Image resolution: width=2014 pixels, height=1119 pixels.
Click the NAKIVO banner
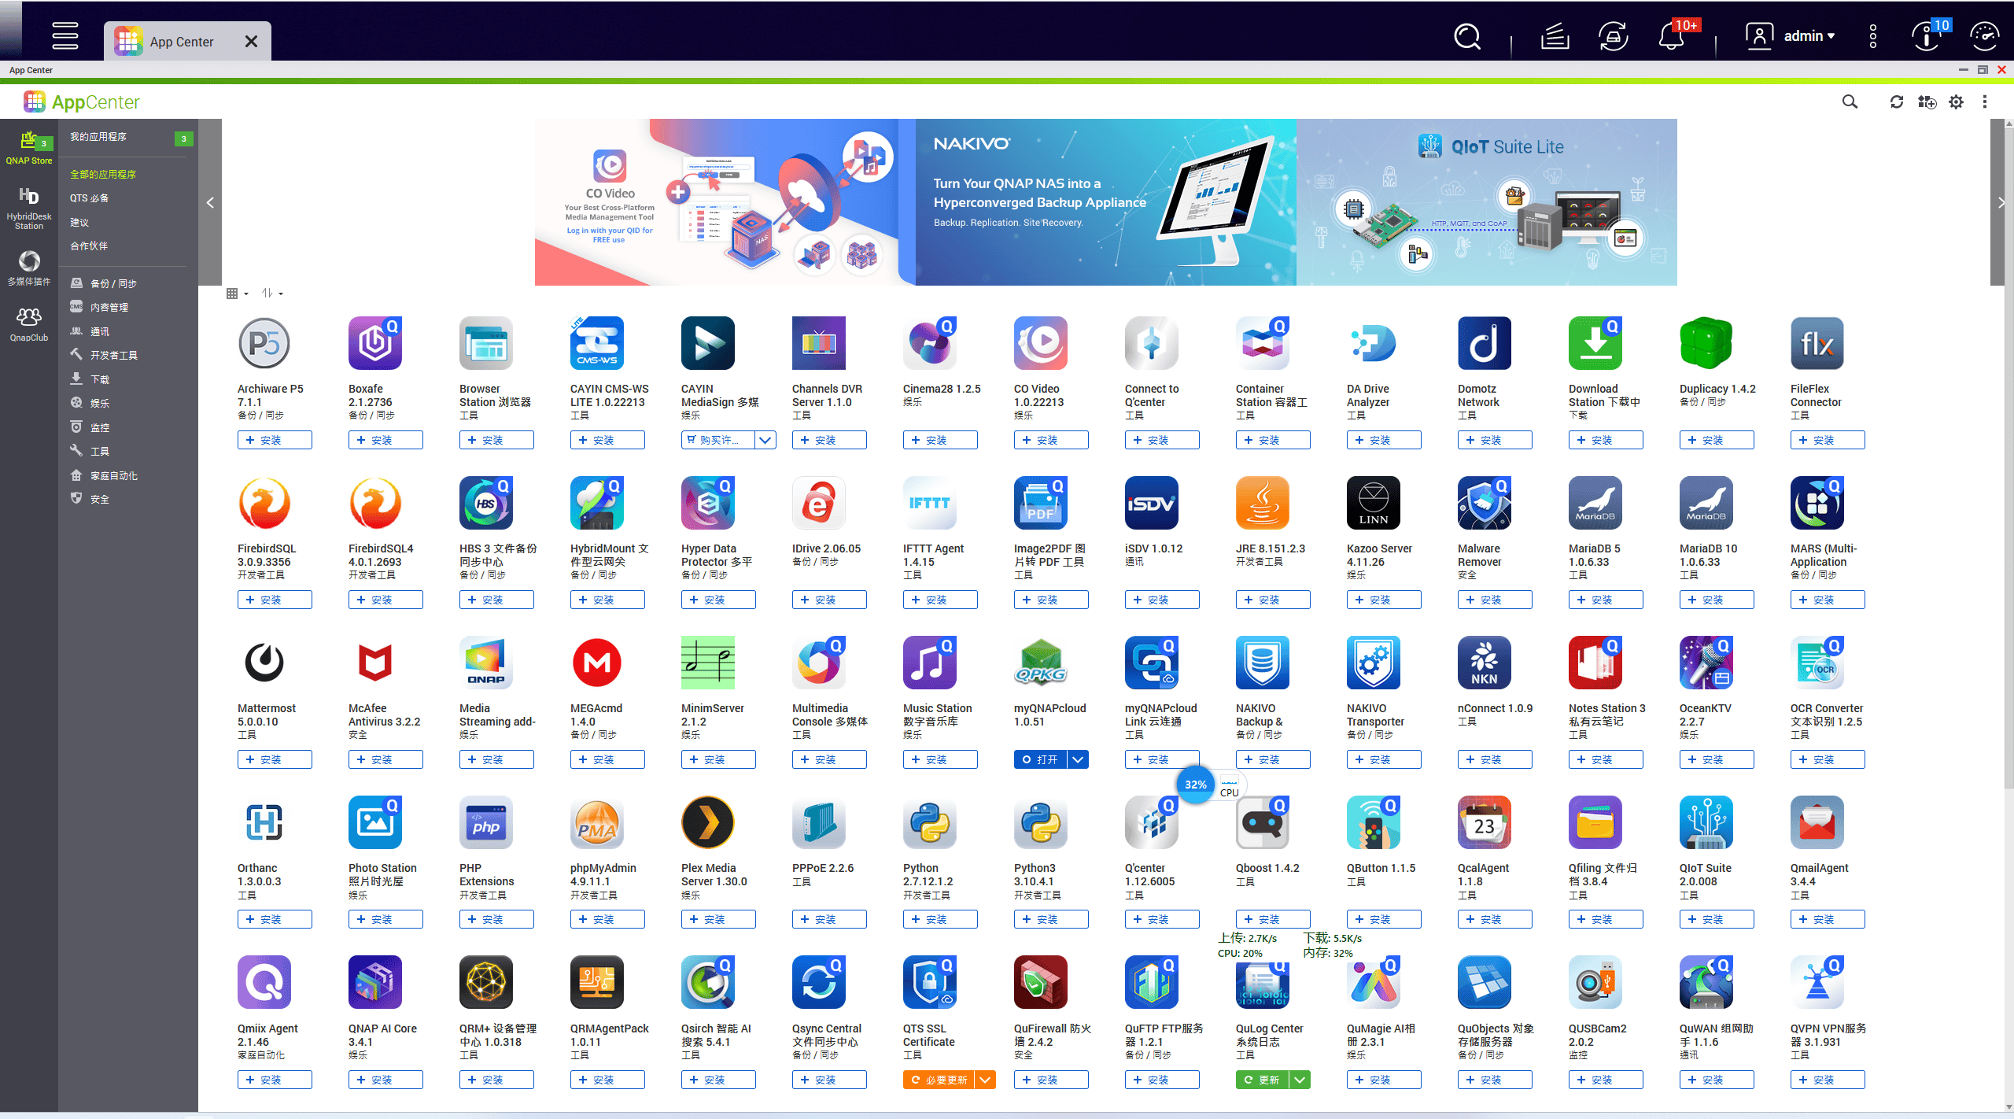pyautogui.click(x=1105, y=202)
